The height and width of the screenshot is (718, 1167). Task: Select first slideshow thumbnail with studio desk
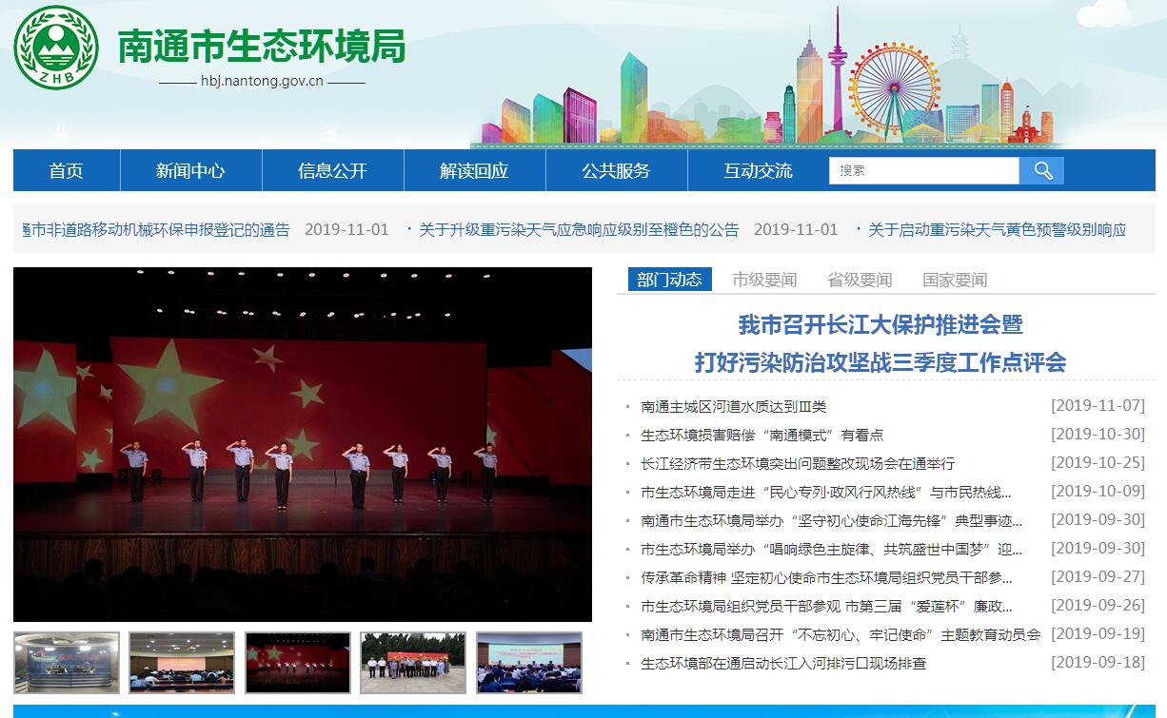click(x=67, y=662)
